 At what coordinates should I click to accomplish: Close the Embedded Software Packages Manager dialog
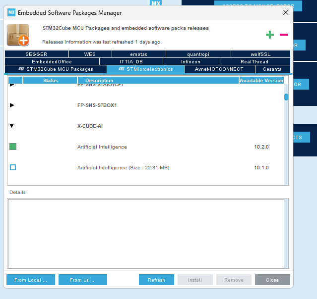[285, 12]
